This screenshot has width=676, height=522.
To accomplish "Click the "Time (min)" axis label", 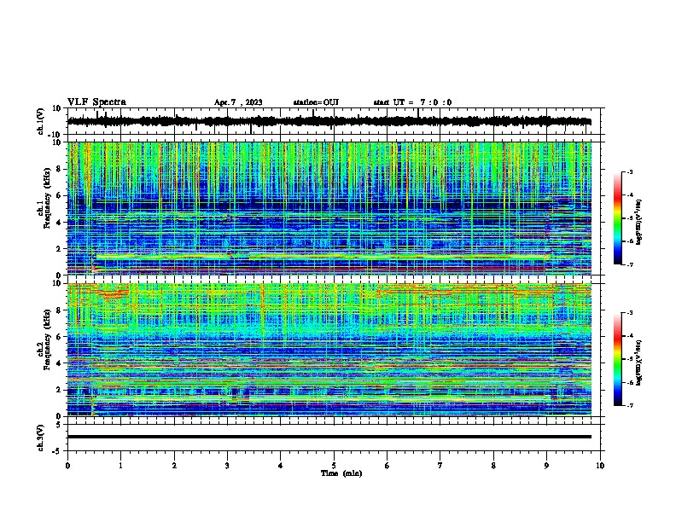I will (x=341, y=473).
